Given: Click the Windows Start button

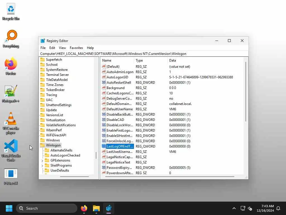Looking at the screenshot, I should click(9, 208).
